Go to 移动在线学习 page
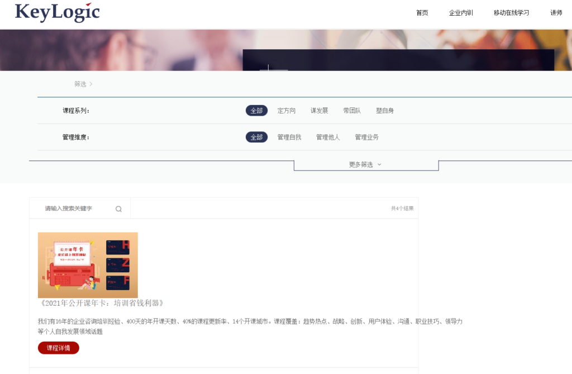 511,13
